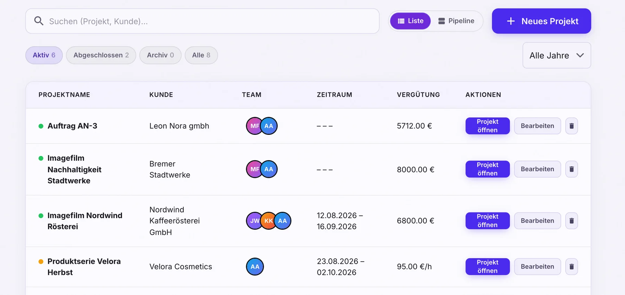Show Alle projects tab

(201, 55)
